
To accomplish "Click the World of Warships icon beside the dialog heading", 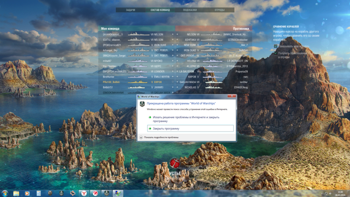I will [x=142, y=104].
